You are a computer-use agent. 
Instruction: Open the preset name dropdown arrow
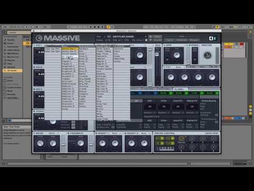click(146, 37)
